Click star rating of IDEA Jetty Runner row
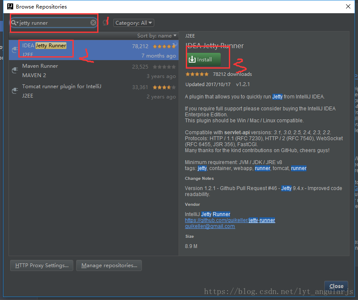Viewport: 358px width, 300px height. 164,46
